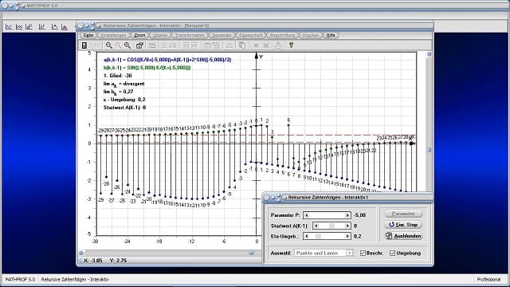Click the third graph icon in MATHPROF main toolbar

pyautogui.click(x=29, y=26)
